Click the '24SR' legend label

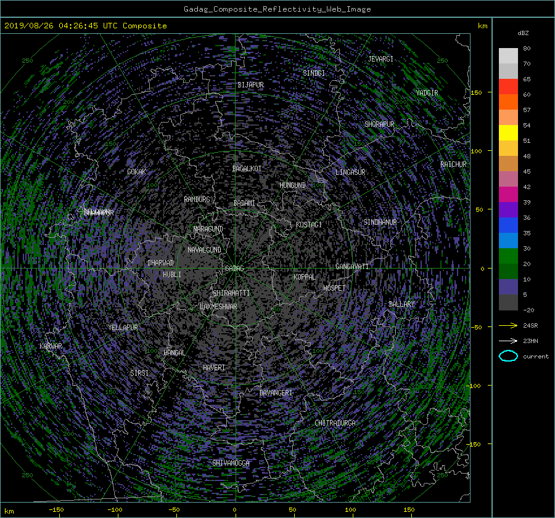tap(530, 325)
